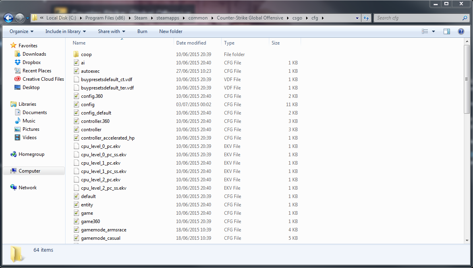Image resolution: width=473 pixels, height=268 pixels.
Task: Open recent pages dropdown beside Forward arrow
Action: pyautogui.click(x=27, y=18)
